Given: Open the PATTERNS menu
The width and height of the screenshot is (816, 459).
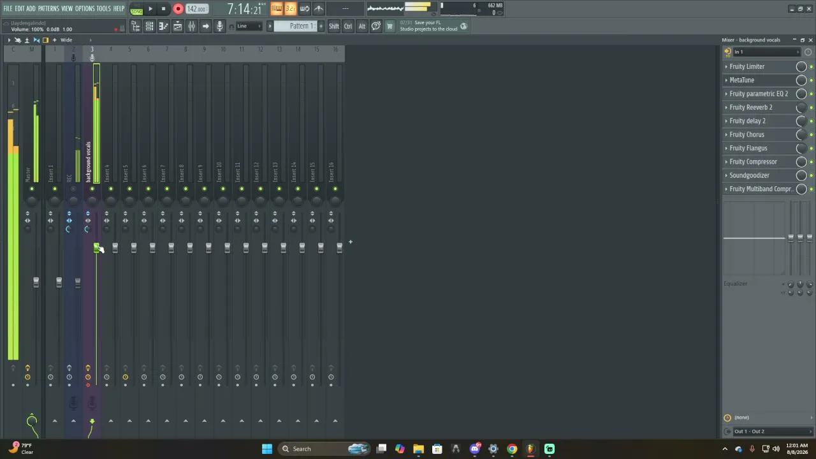Looking at the screenshot, I should tap(48, 8).
